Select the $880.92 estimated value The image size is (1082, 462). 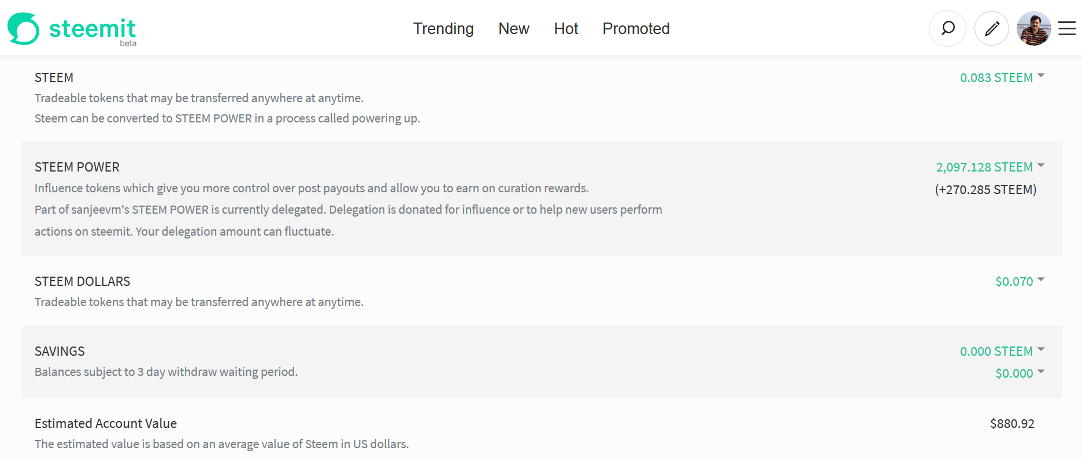[1012, 423]
